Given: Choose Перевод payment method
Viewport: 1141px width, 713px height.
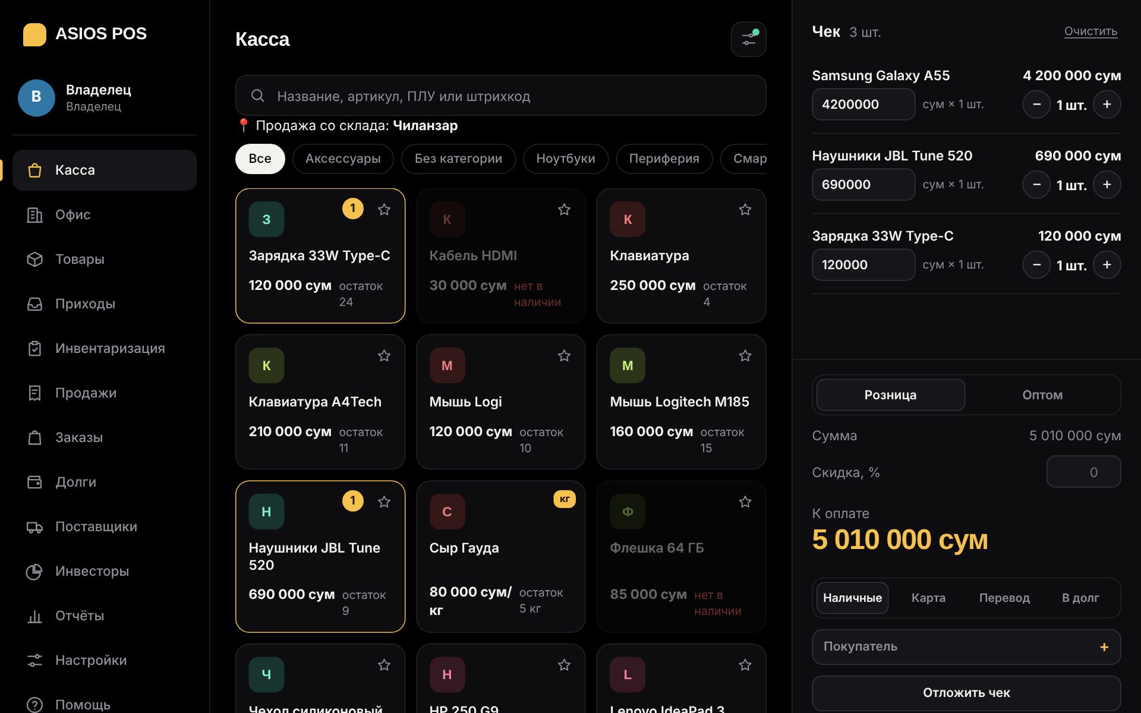Looking at the screenshot, I should coord(1004,598).
